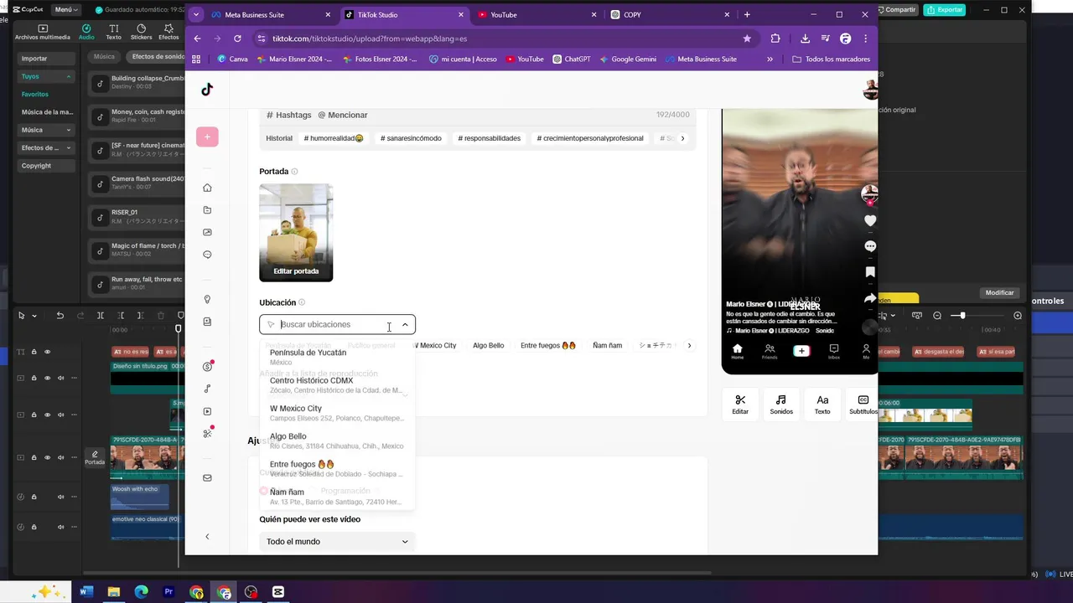
Task: Adjust the CapCut timeline zoom slider
Action: (962, 316)
